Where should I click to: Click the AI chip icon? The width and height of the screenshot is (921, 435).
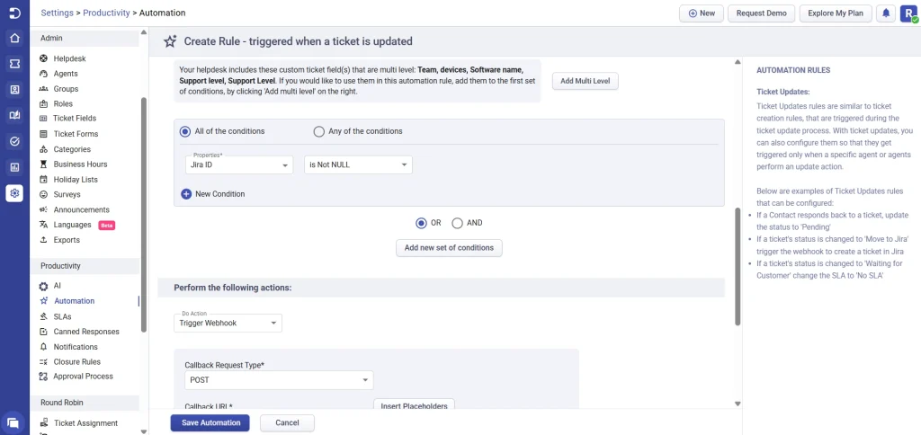click(x=43, y=286)
